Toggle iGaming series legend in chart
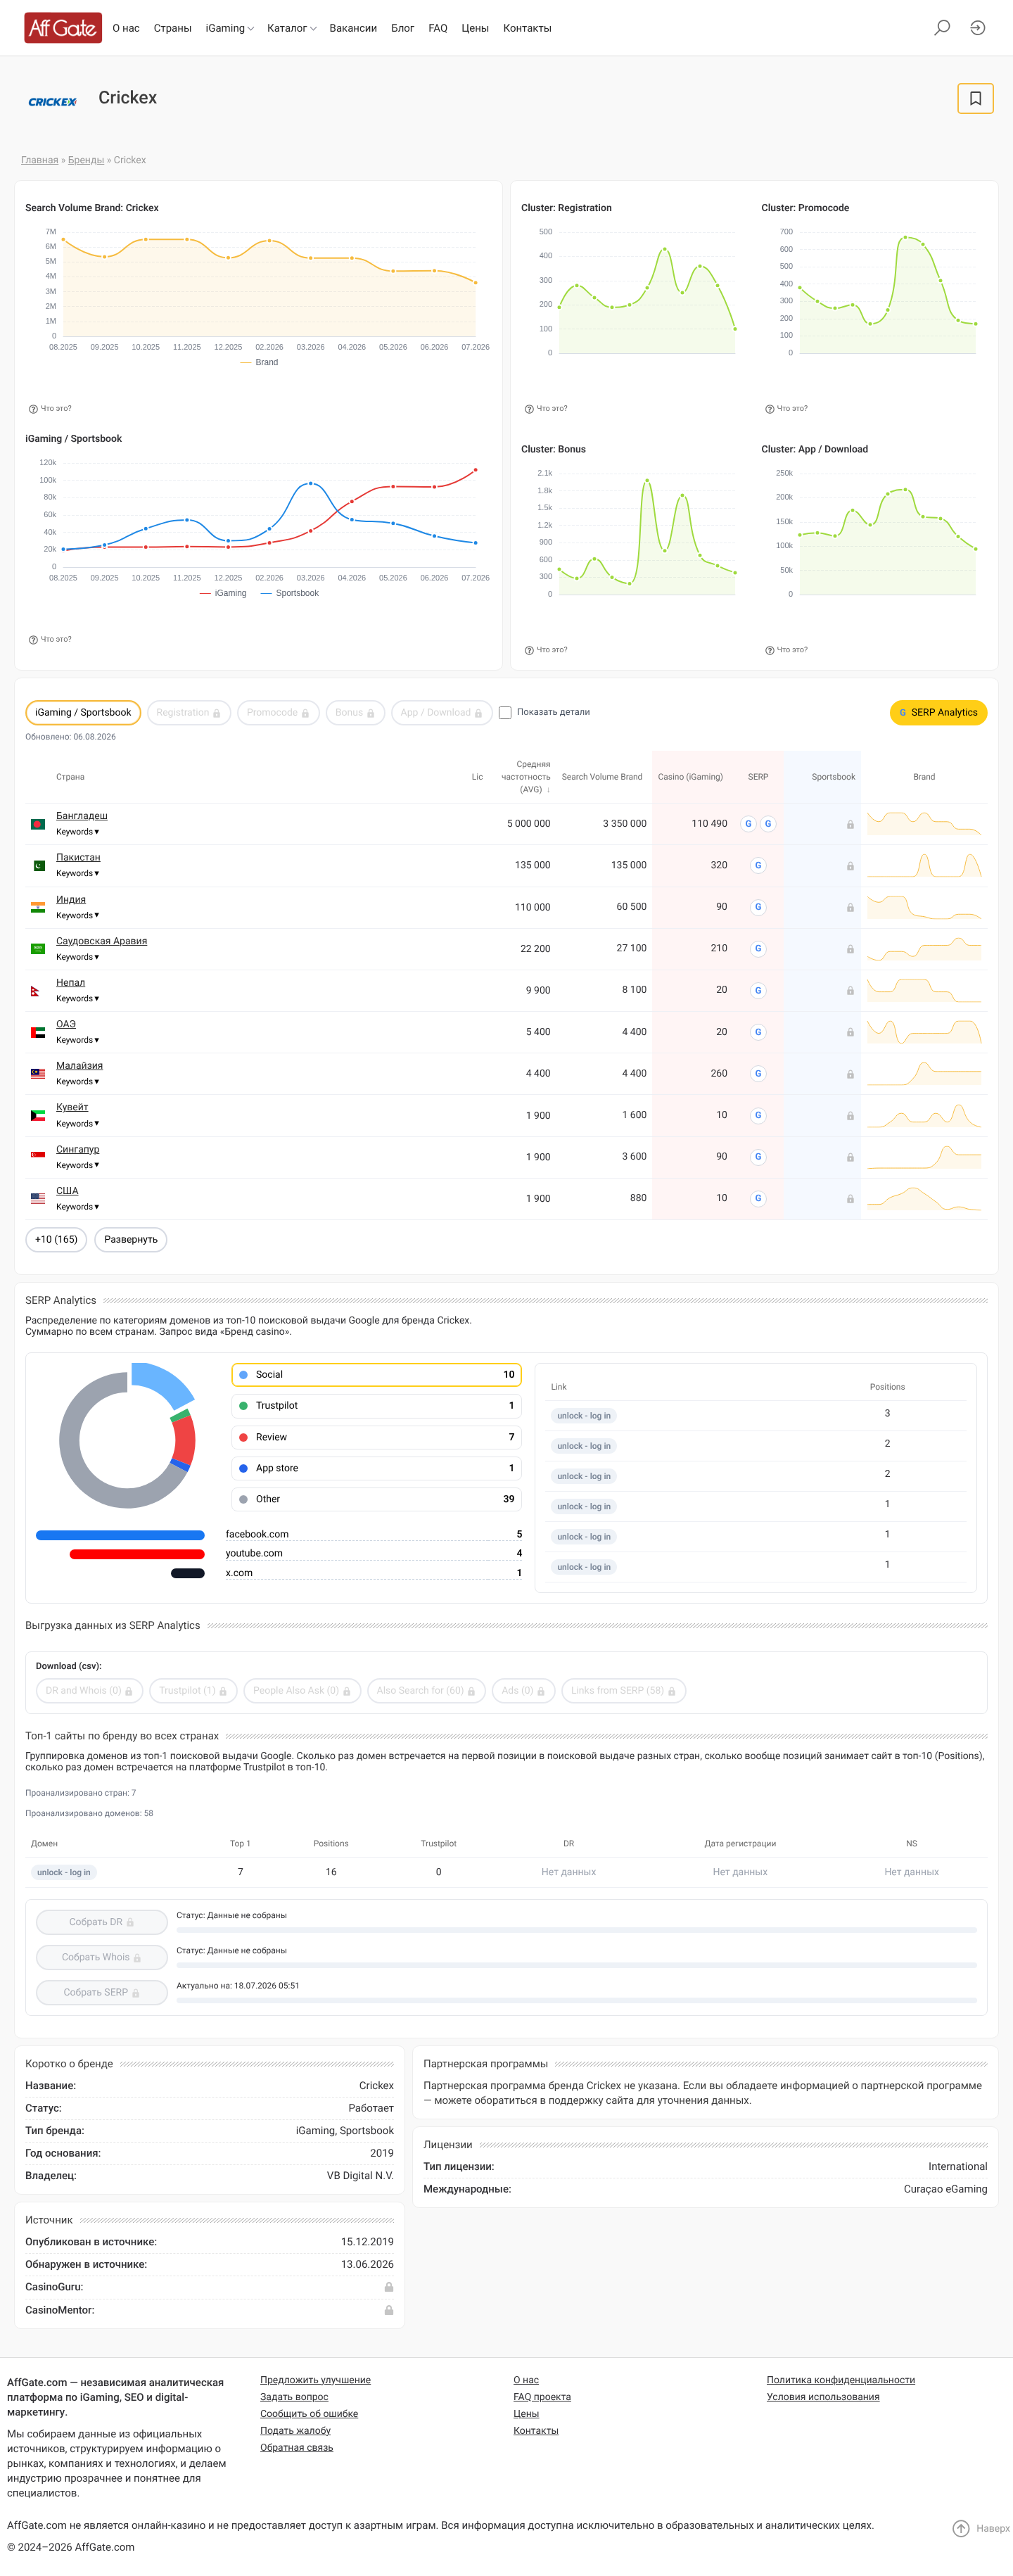The width and height of the screenshot is (1013, 2576). (x=223, y=593)
